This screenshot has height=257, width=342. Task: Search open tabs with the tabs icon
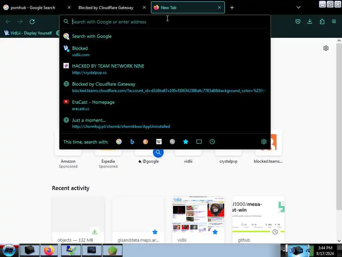tap(199, 142)
